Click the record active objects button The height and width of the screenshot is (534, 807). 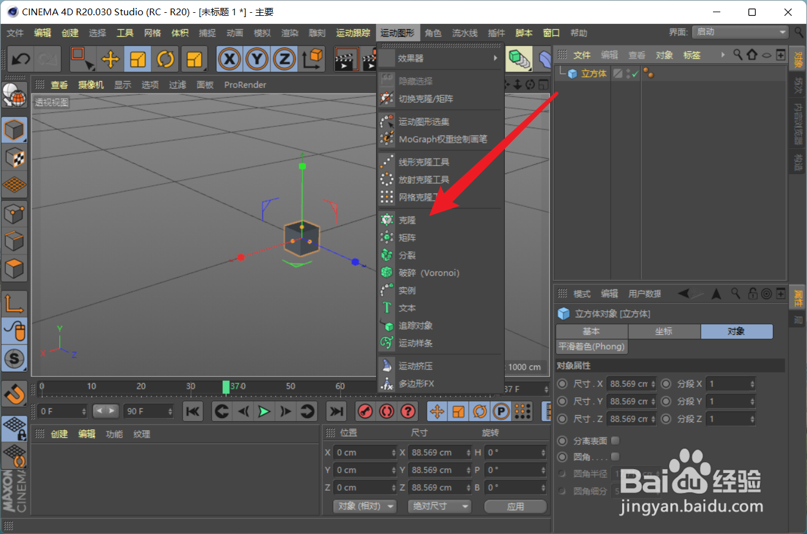[x=365, y=411]
